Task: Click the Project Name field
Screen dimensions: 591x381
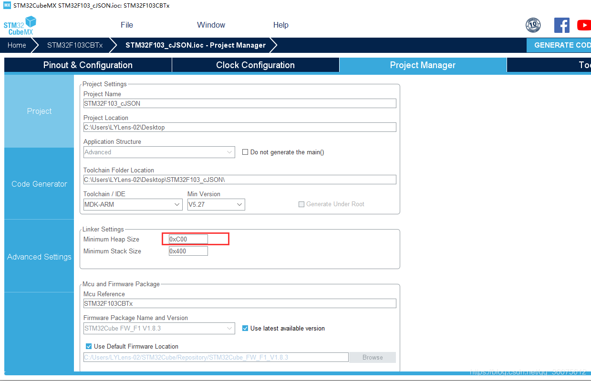Action: point(239,103)
